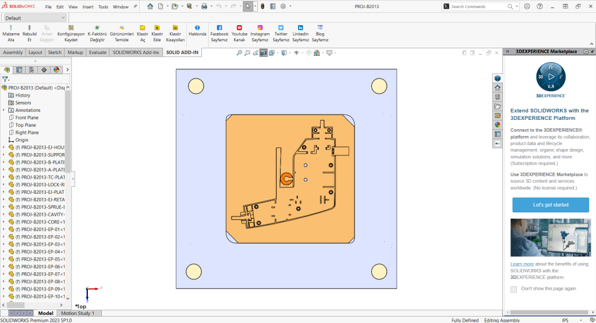Click the Home icon in task pane
The image size is (596, 323).
point(498,87)
